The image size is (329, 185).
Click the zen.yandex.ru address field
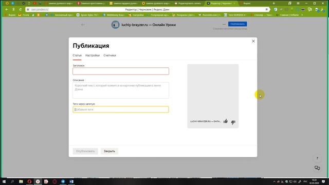pos(40,9)
